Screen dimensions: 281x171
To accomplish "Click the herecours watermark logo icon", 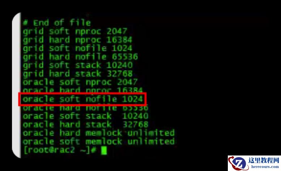I will (238, 163).
